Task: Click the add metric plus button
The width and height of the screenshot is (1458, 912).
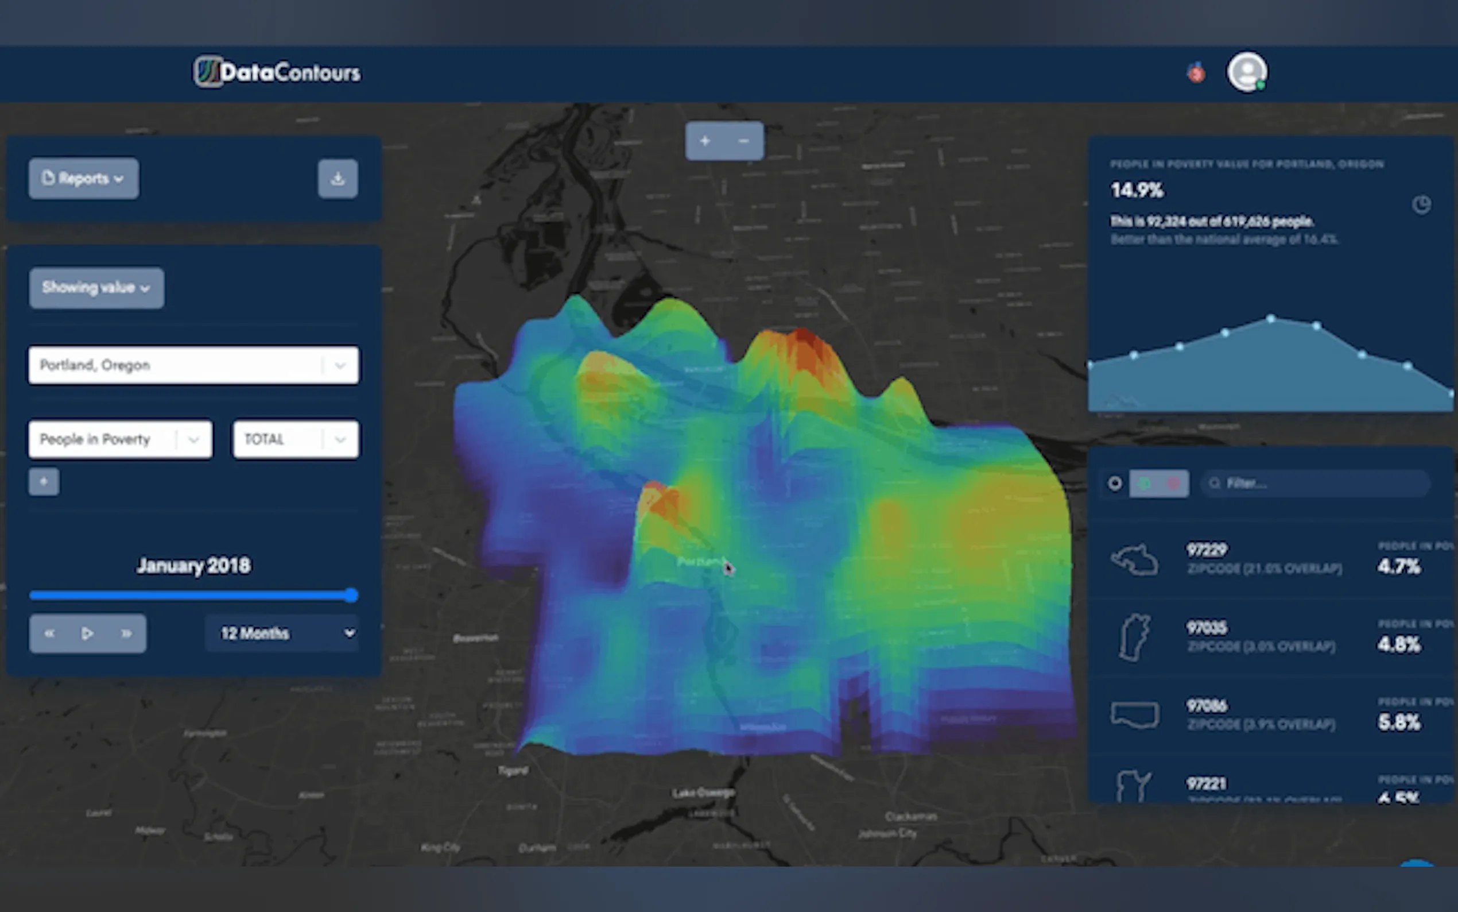Action: point(44,481)
